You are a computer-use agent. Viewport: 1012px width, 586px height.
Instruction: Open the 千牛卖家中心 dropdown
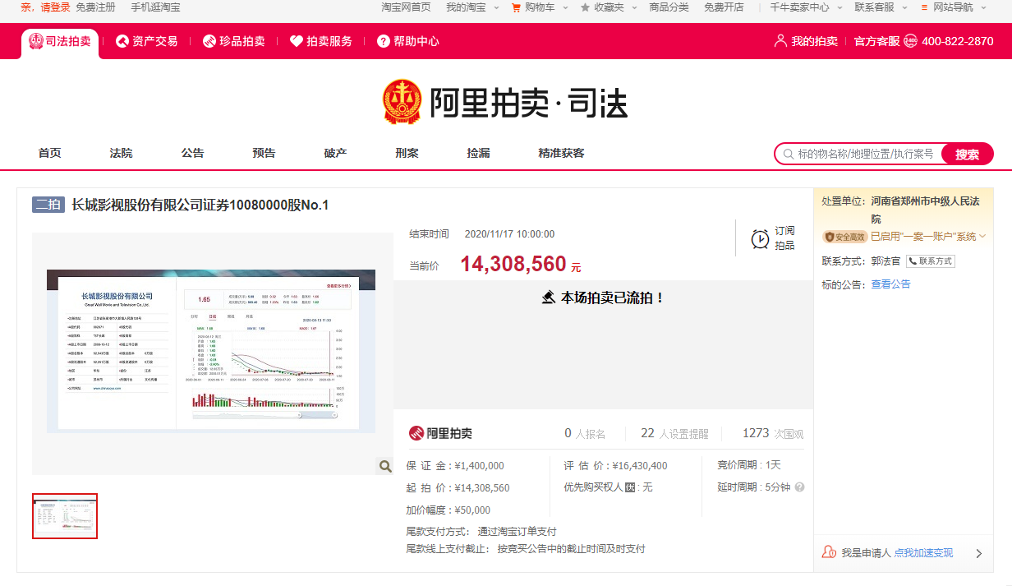[806, 7]
